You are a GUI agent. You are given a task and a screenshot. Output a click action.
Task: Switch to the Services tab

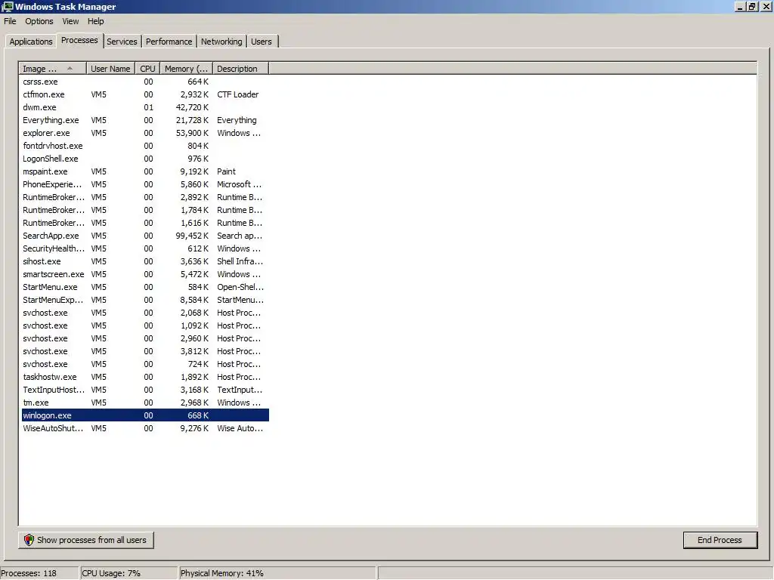coord(122,42)
